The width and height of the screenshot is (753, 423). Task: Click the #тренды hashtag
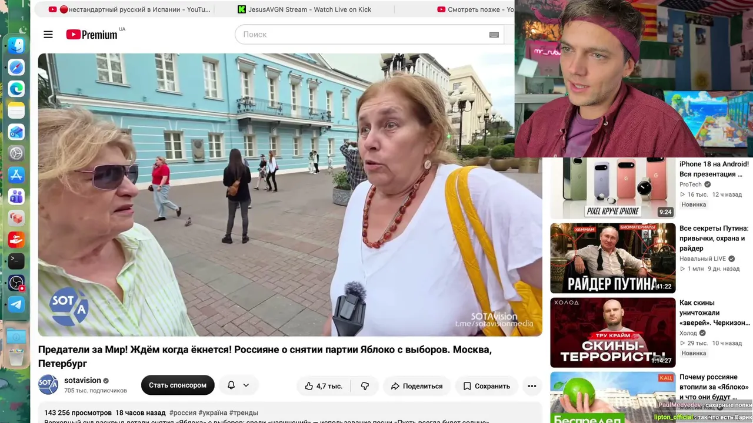244,413
